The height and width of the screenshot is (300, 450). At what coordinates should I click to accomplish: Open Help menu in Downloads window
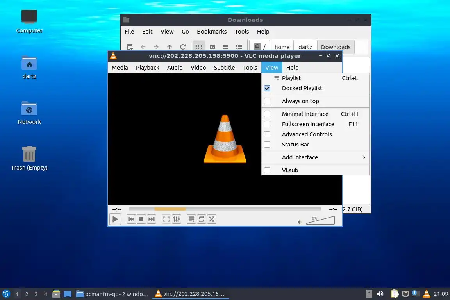[263, 32]
